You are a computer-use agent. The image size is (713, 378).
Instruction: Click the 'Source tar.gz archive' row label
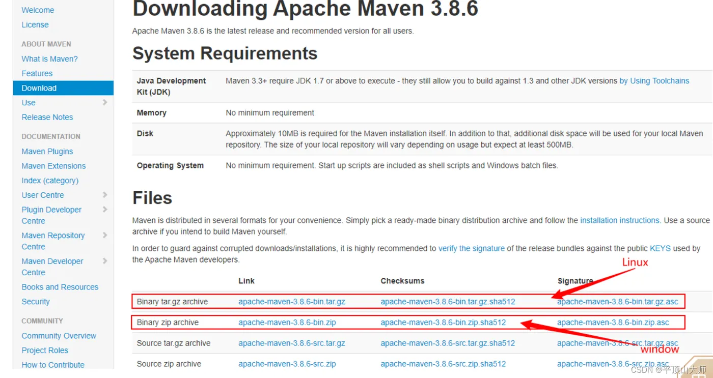tap(174, 343)
